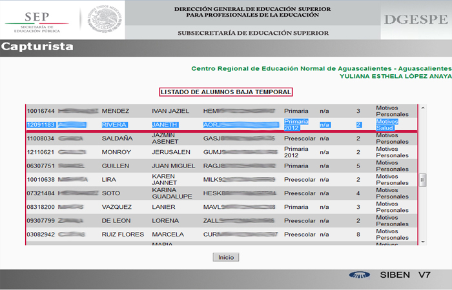
Task: Click the DGESPE logo
Action: [x=416, y=19]
